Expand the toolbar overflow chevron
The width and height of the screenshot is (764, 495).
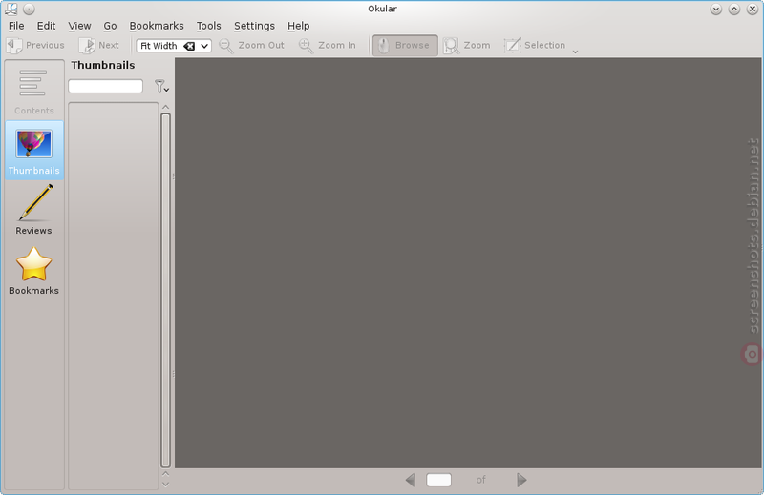tap(575, 52)
